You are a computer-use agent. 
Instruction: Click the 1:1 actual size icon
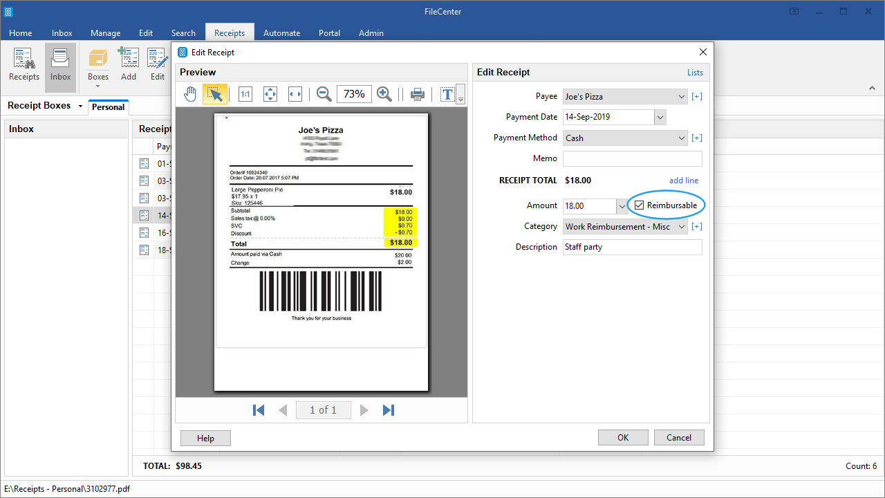coord(245,94)
